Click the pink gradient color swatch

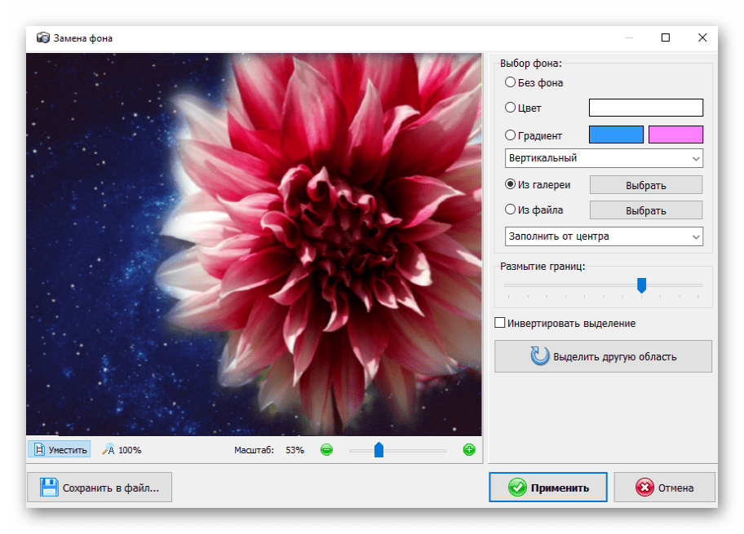[675, 135]
